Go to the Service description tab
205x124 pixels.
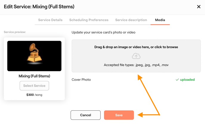click(x=131, y=20)
